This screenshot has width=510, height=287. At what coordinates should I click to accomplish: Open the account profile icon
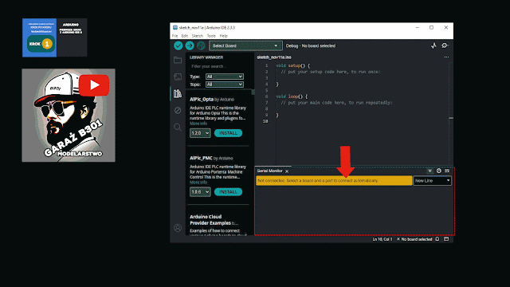(x=178, y=228)
